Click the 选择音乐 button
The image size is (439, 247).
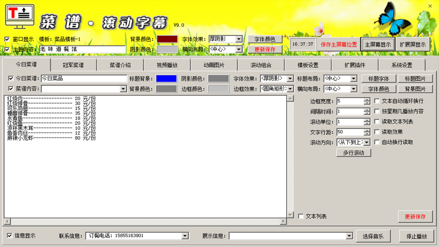(x=373, y=236)
